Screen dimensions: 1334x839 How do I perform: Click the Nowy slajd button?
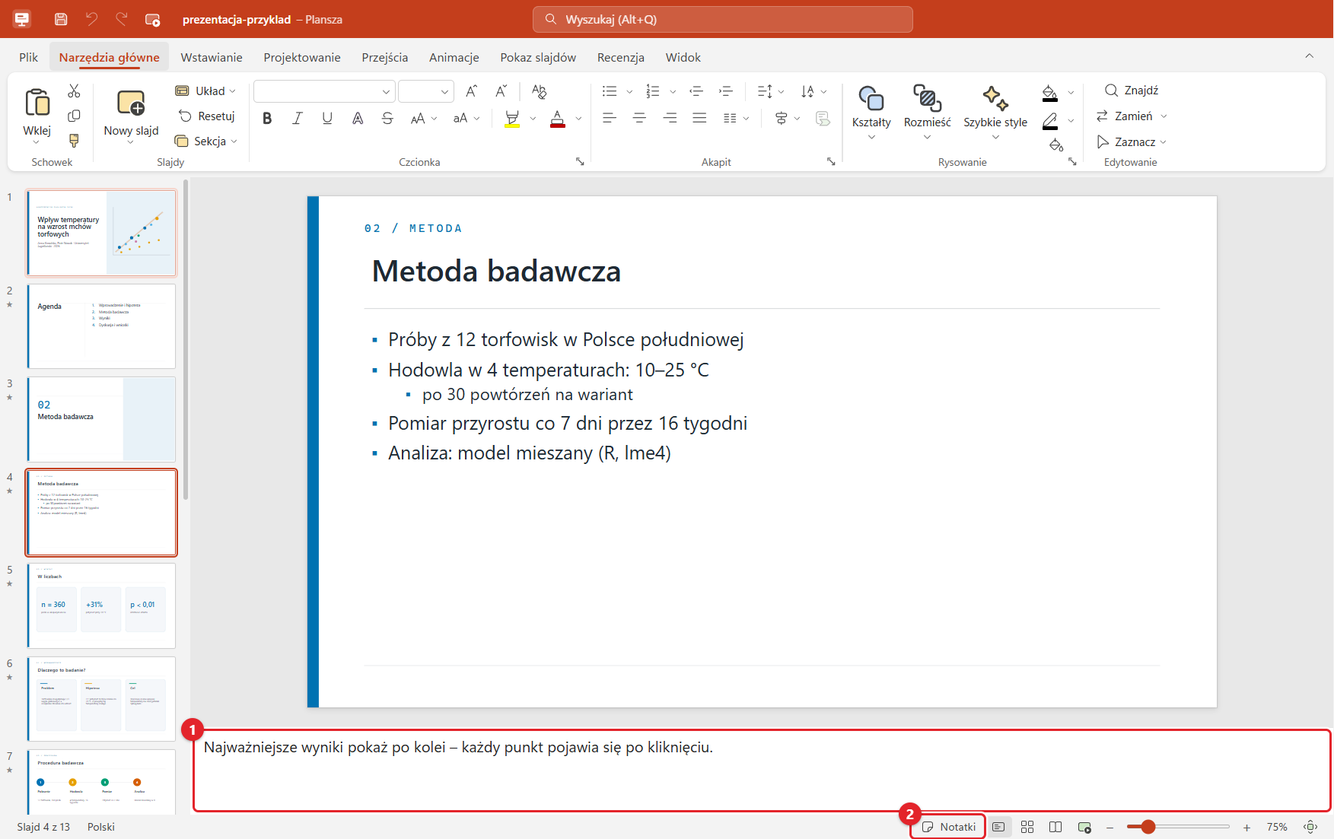(x=131, y=114)
